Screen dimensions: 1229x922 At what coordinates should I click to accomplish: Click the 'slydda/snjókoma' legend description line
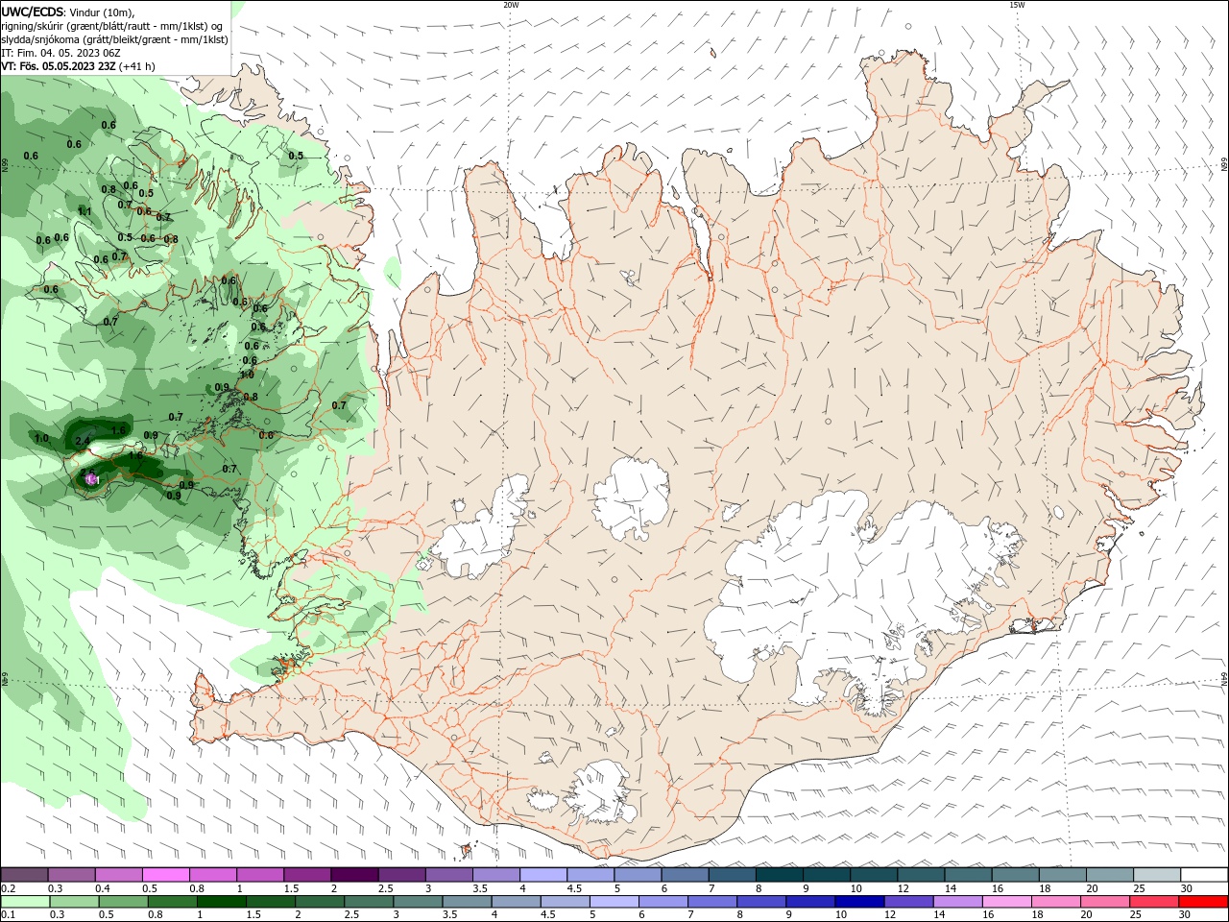tap(114, 39)
